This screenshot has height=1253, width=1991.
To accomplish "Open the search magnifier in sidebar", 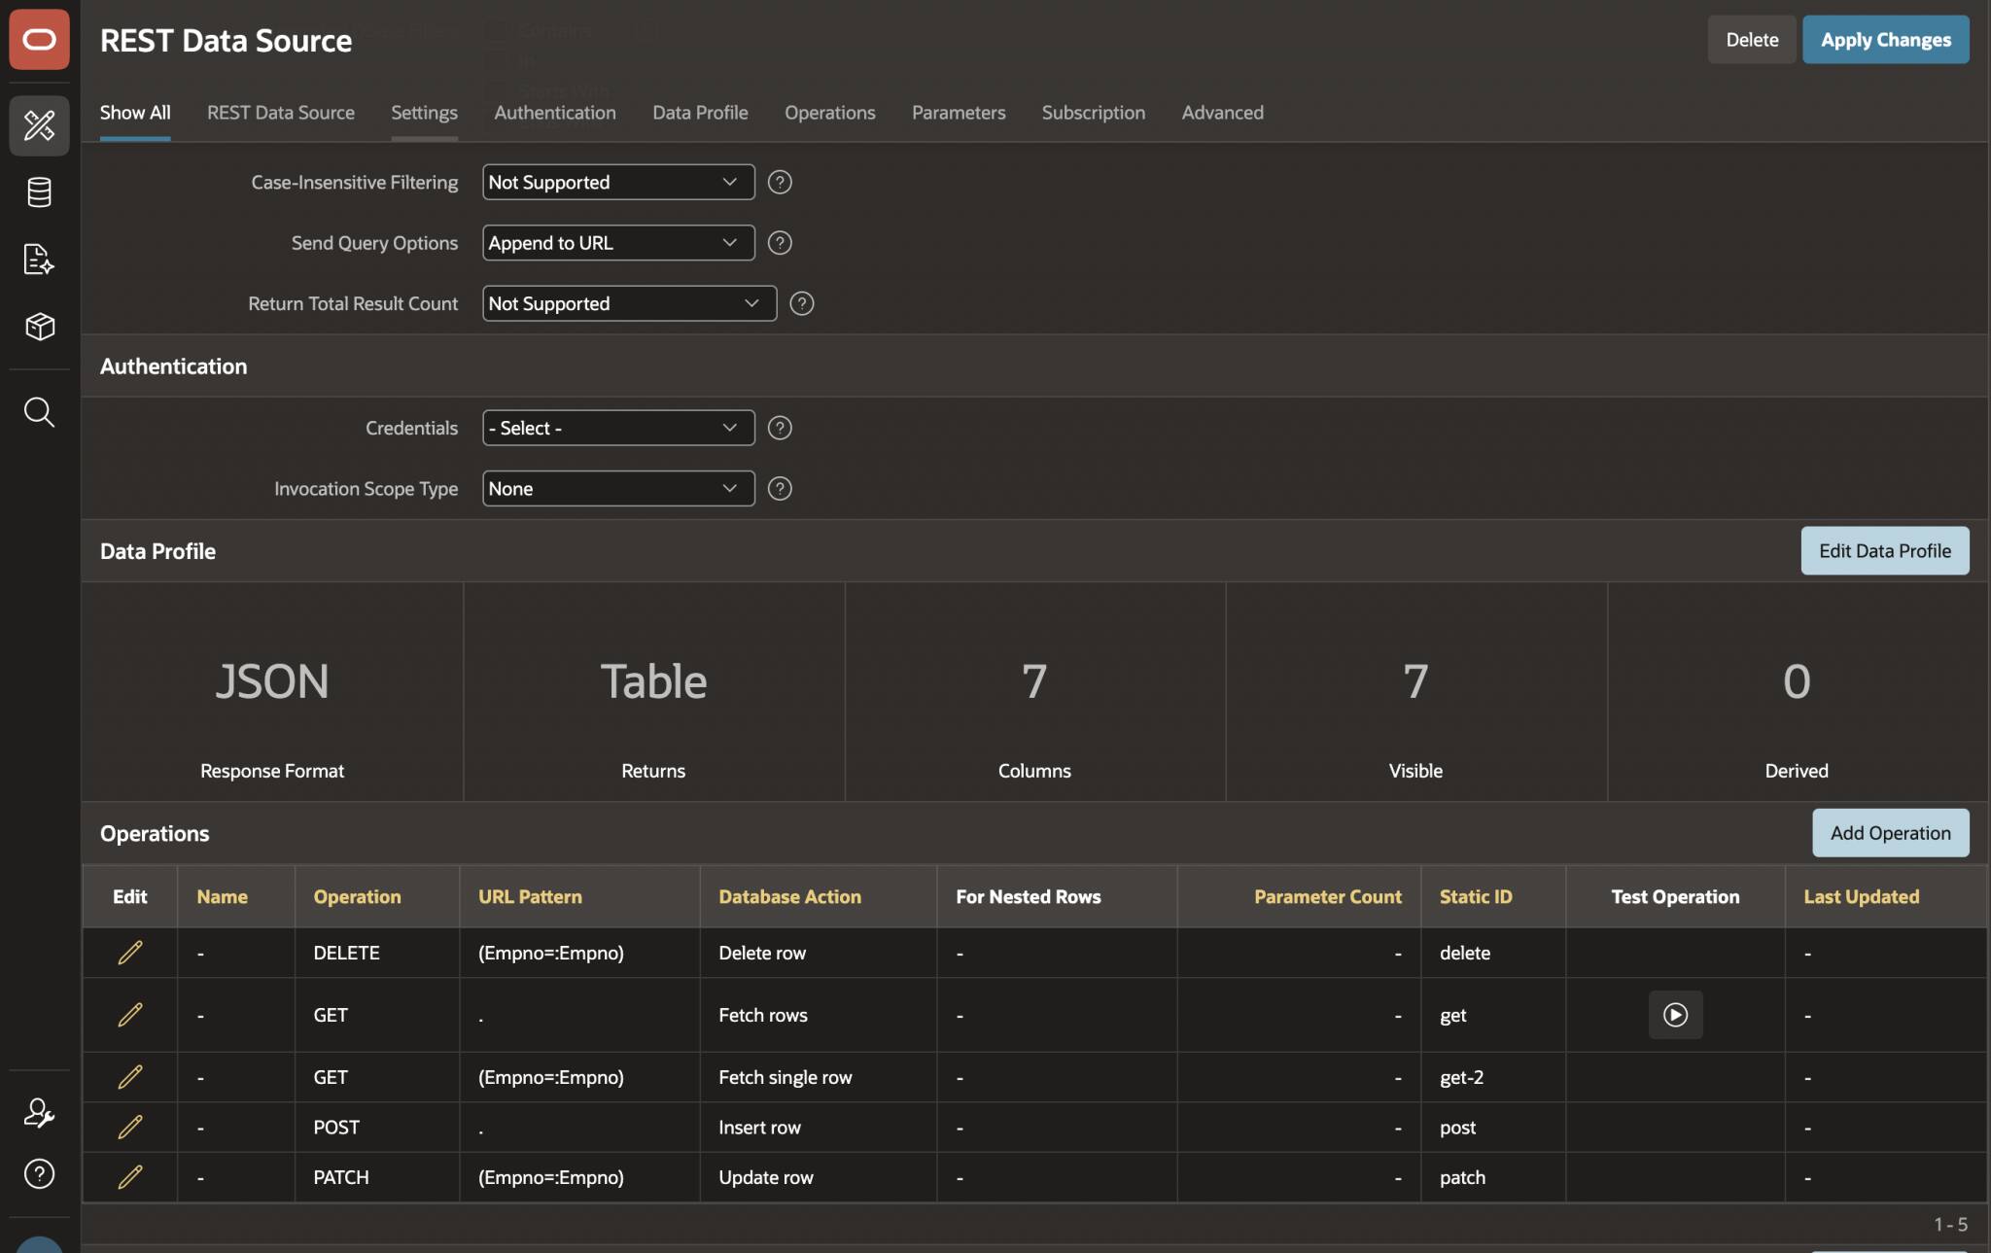I will point(39,412).
